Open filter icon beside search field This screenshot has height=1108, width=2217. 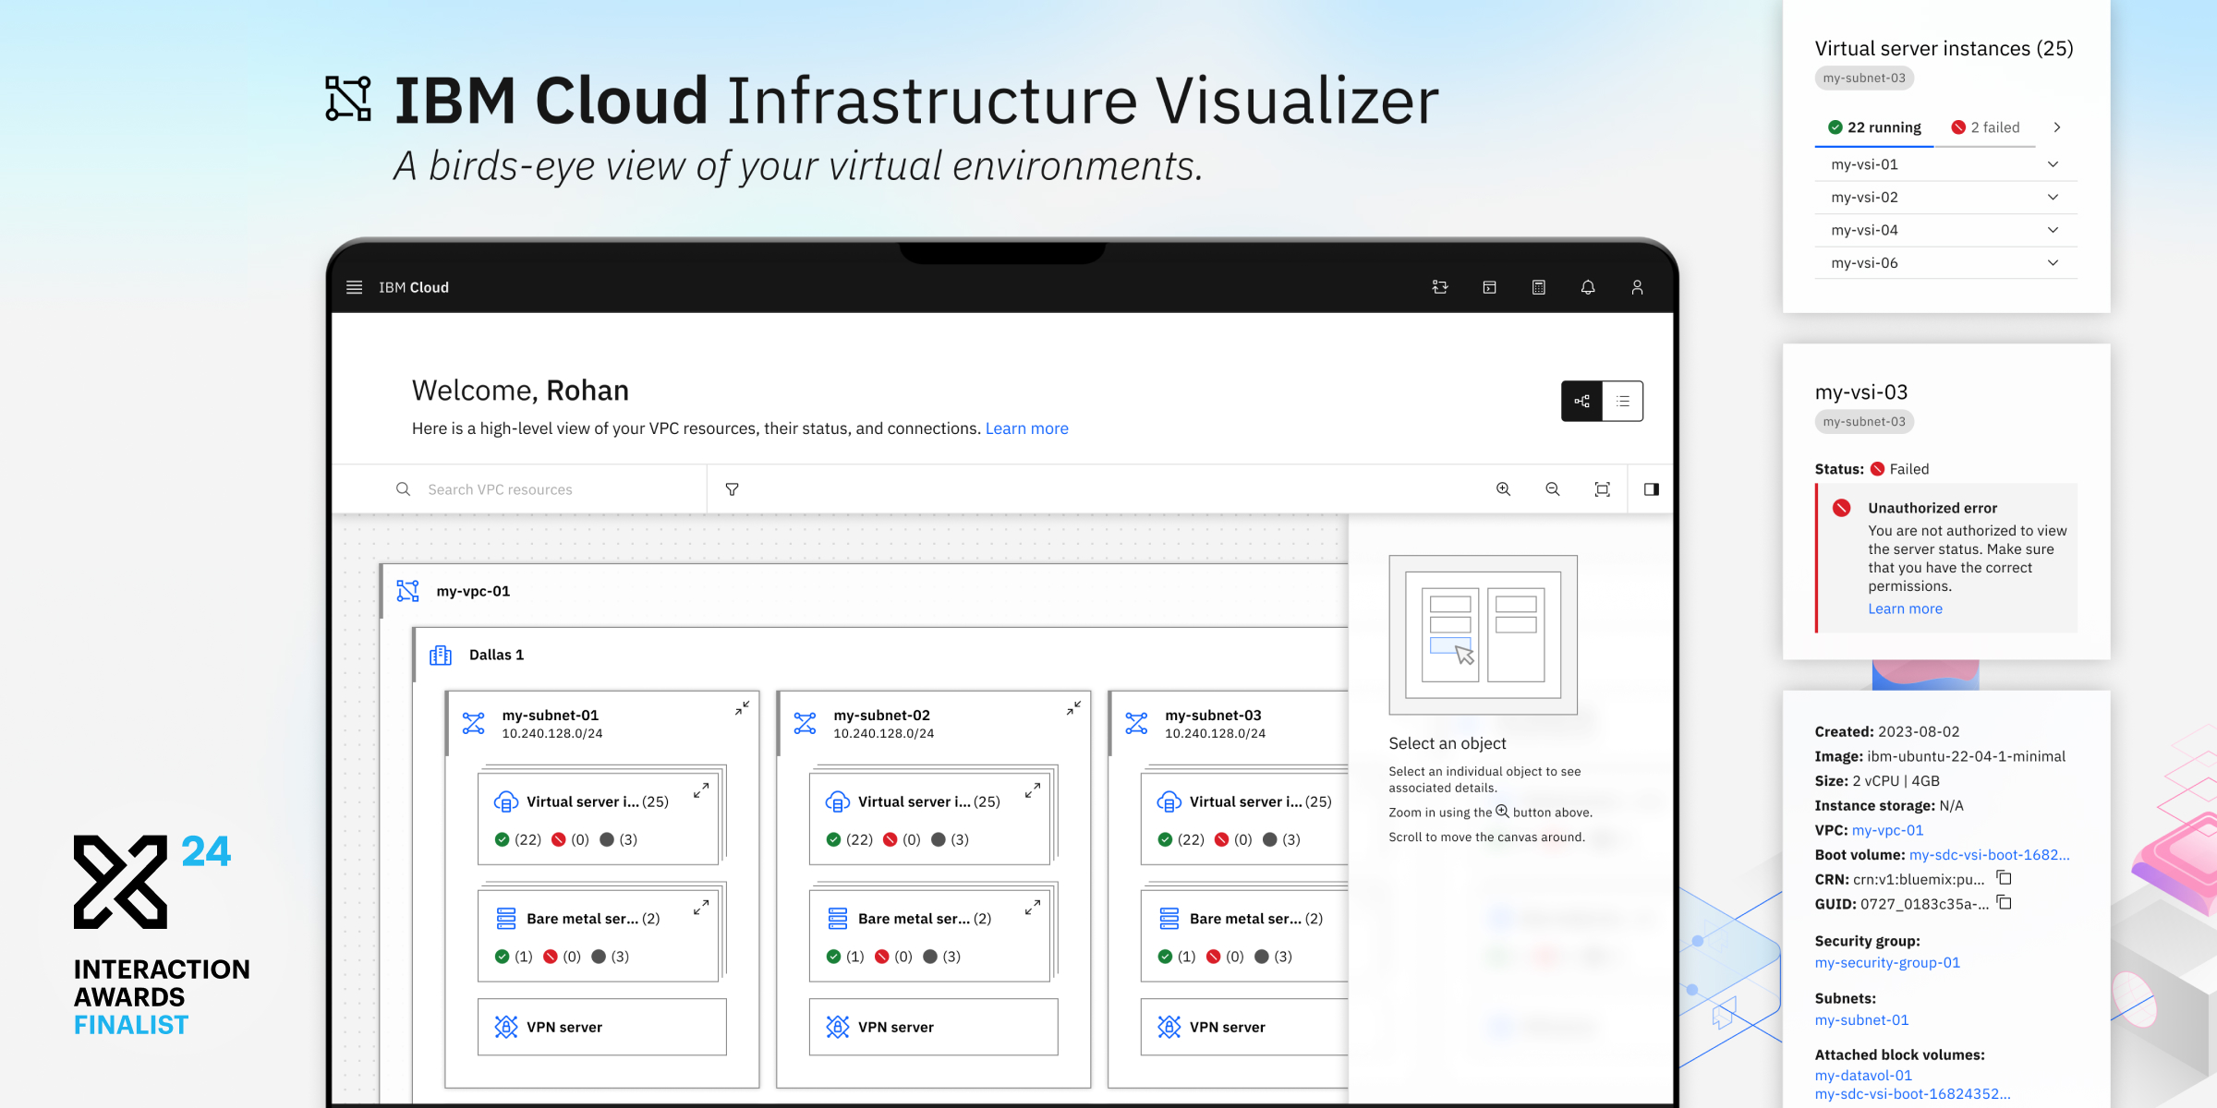click(732, 489)
